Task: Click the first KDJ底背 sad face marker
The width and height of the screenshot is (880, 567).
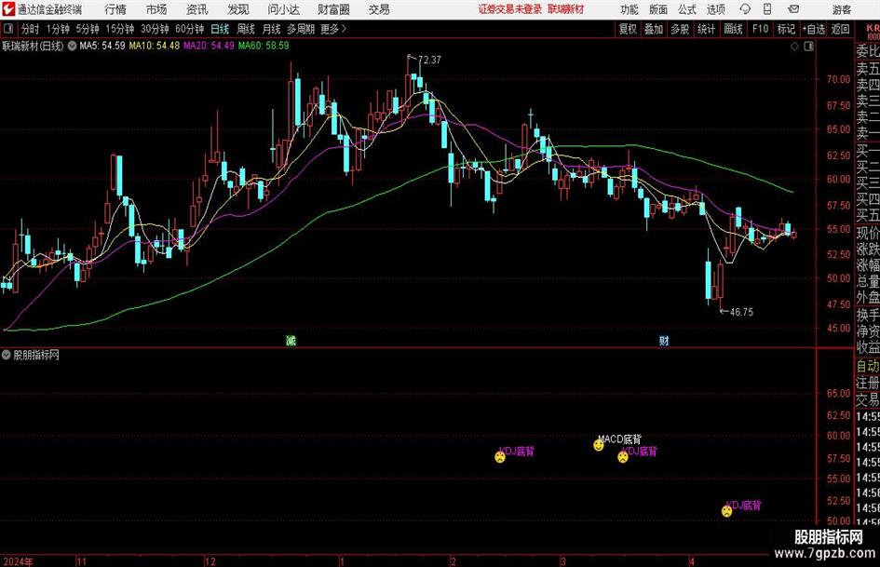Action: pyautogui.click(x=500, y=457)
